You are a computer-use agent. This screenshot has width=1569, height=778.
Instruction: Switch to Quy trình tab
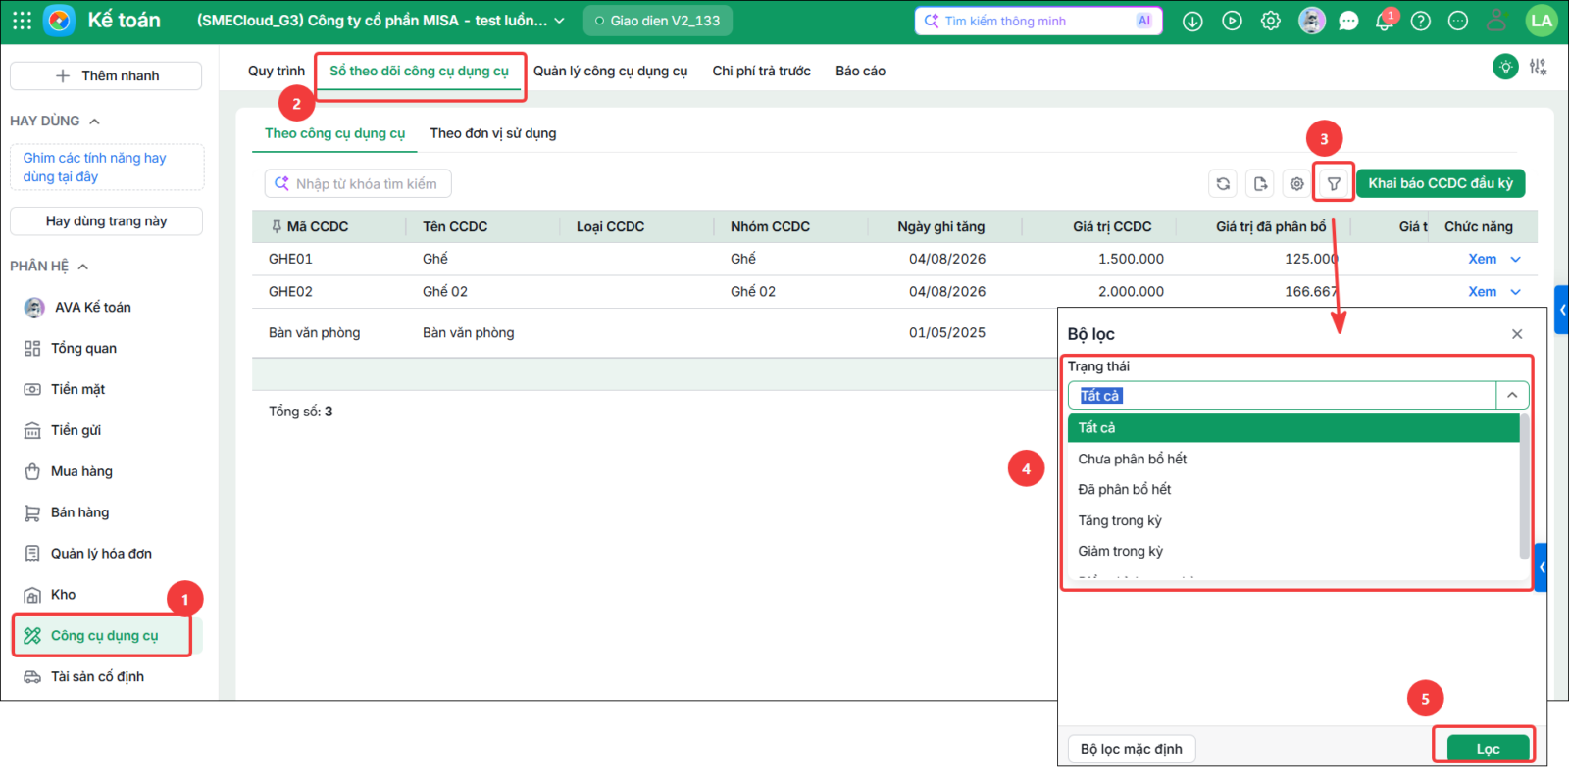coord(277,71)
